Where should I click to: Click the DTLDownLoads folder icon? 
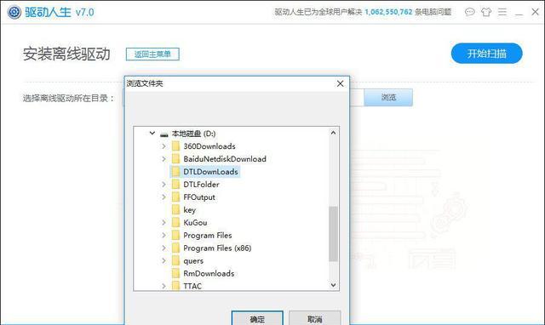click(x=176, y=172)
